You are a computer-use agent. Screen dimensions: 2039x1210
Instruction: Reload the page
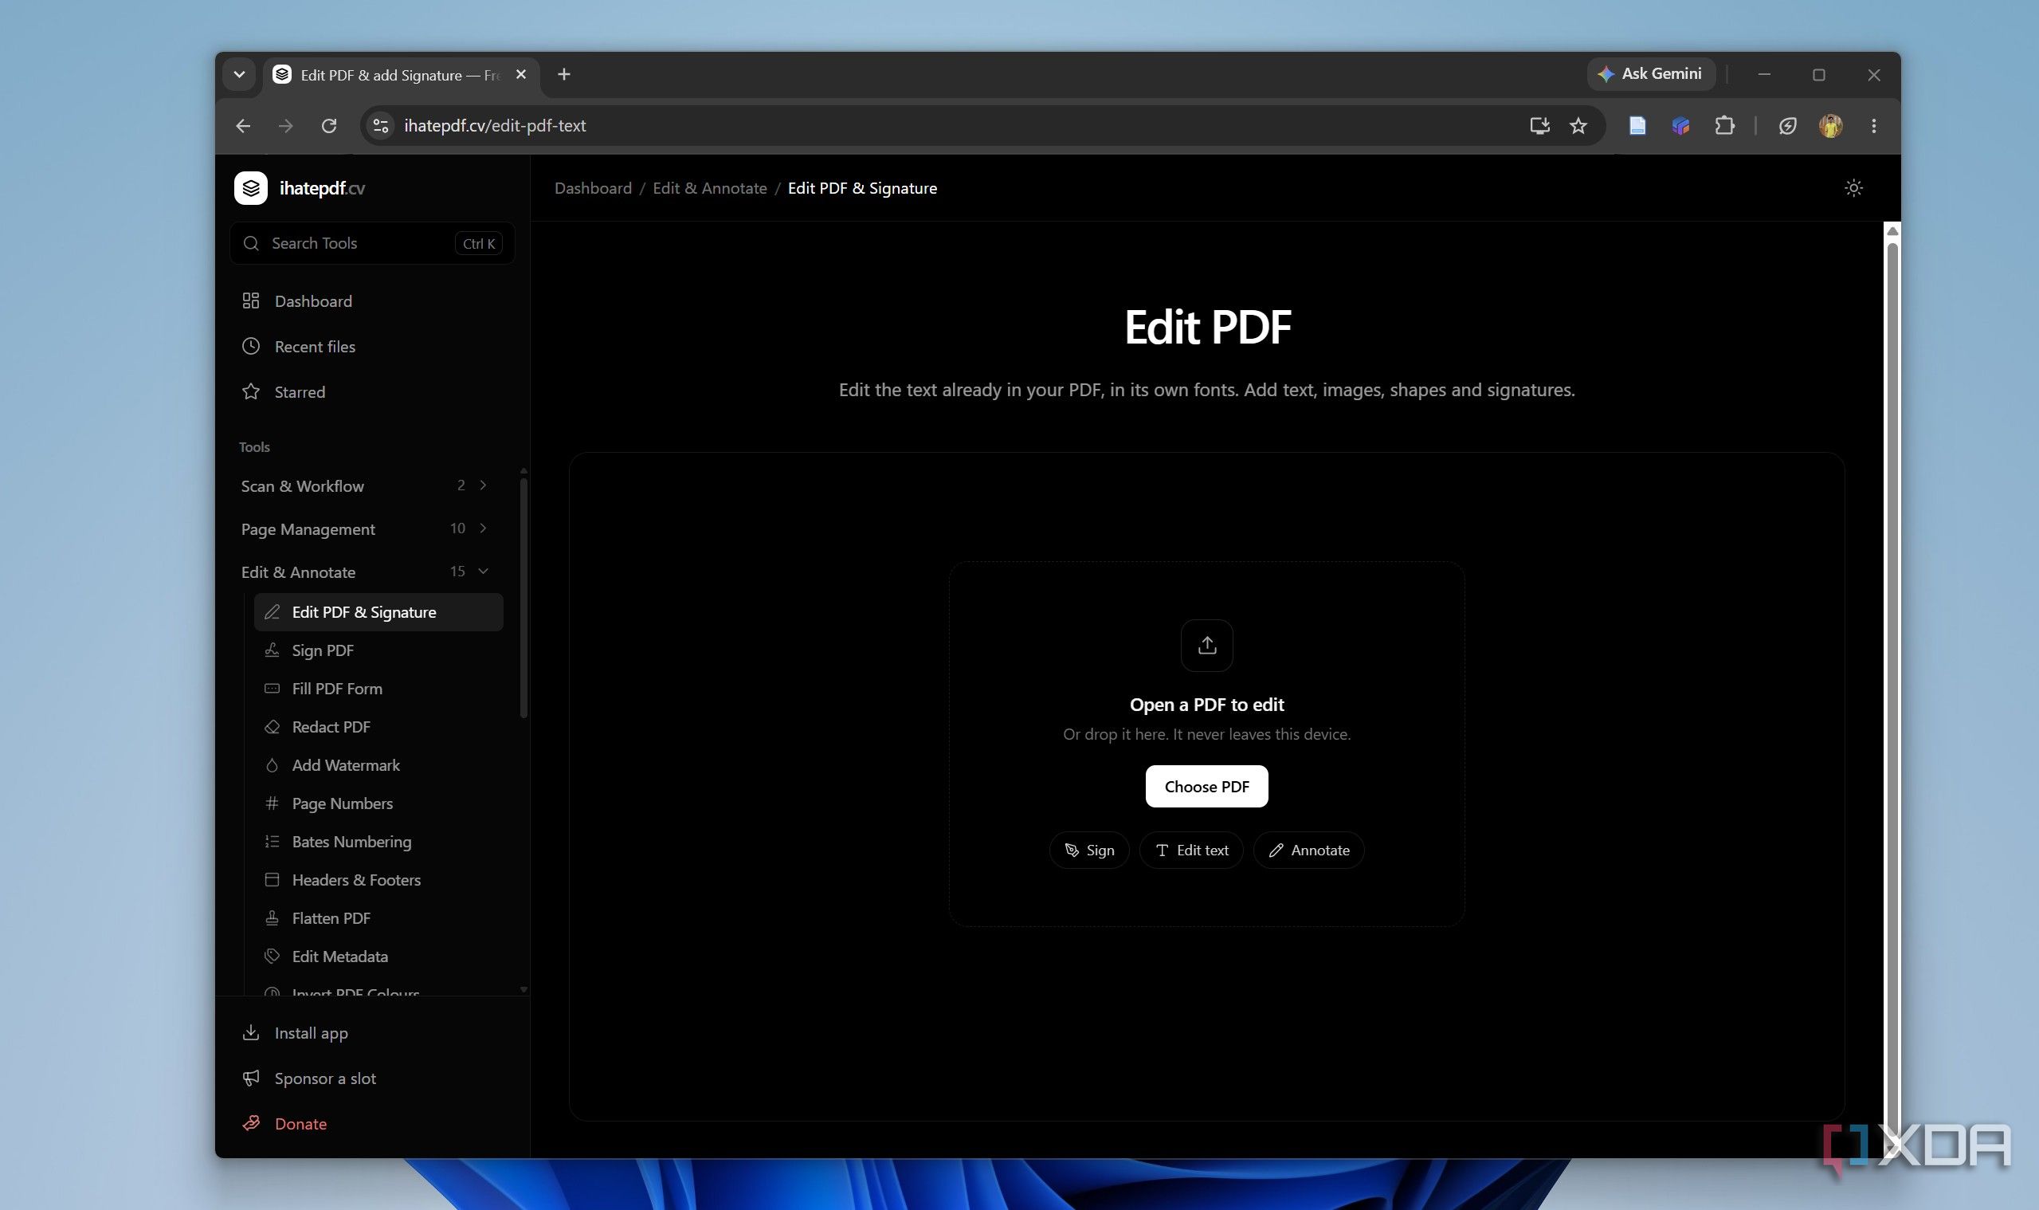(x=328, y=126)
